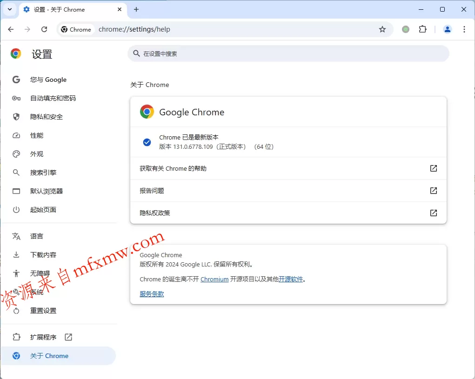Image resolution: width=475 pixels, height=379 pixels.
Task: Click external-link icon on Chrome help row
Action: [434, 168]
